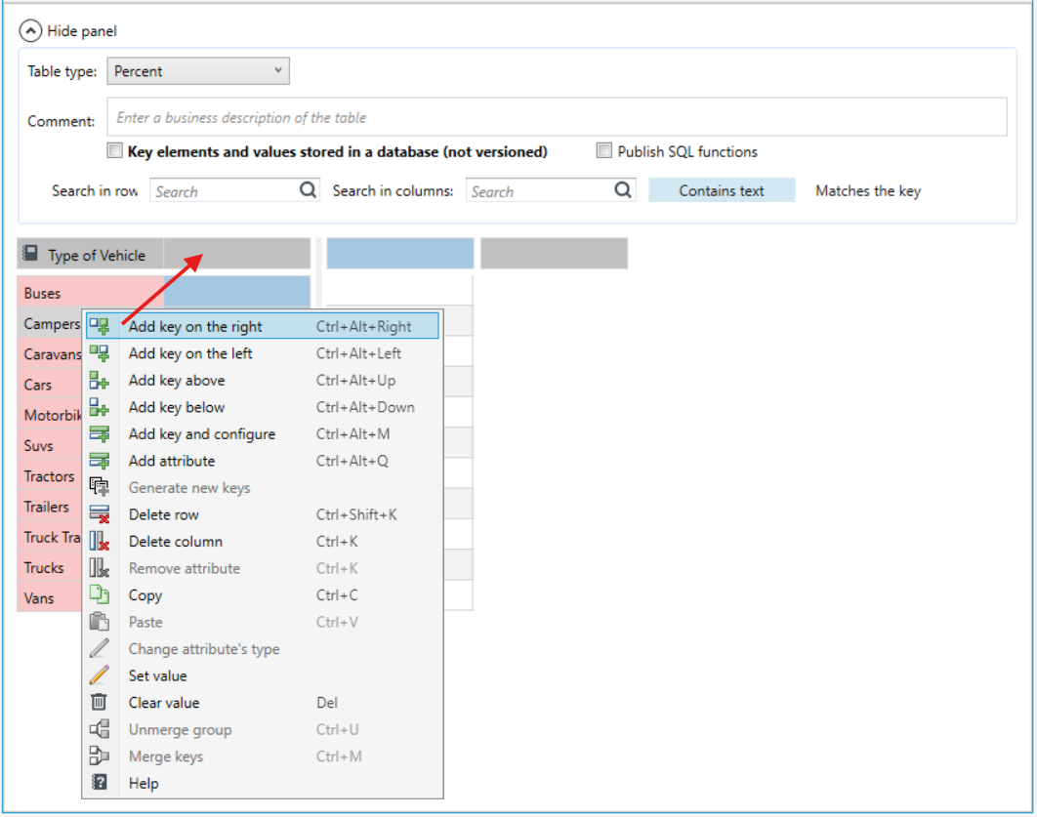Click the Clear value trash icon
The image size is (1037, 817).
(100, 702)
